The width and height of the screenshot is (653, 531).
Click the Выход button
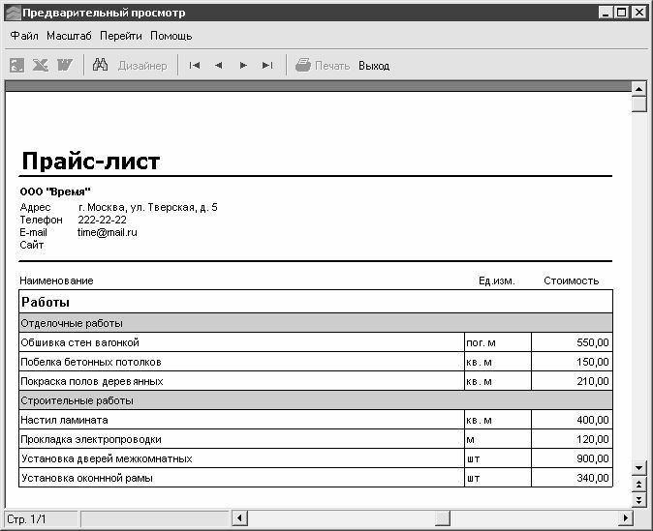coord(374,66)
